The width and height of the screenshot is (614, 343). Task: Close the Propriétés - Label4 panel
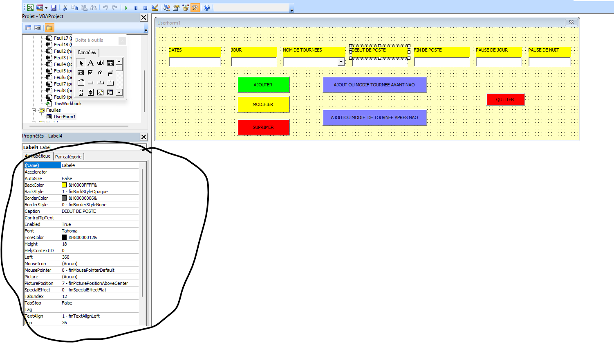143,137
